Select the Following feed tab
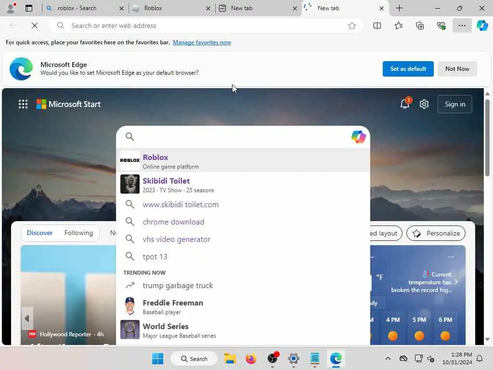 tap(78, 233)
